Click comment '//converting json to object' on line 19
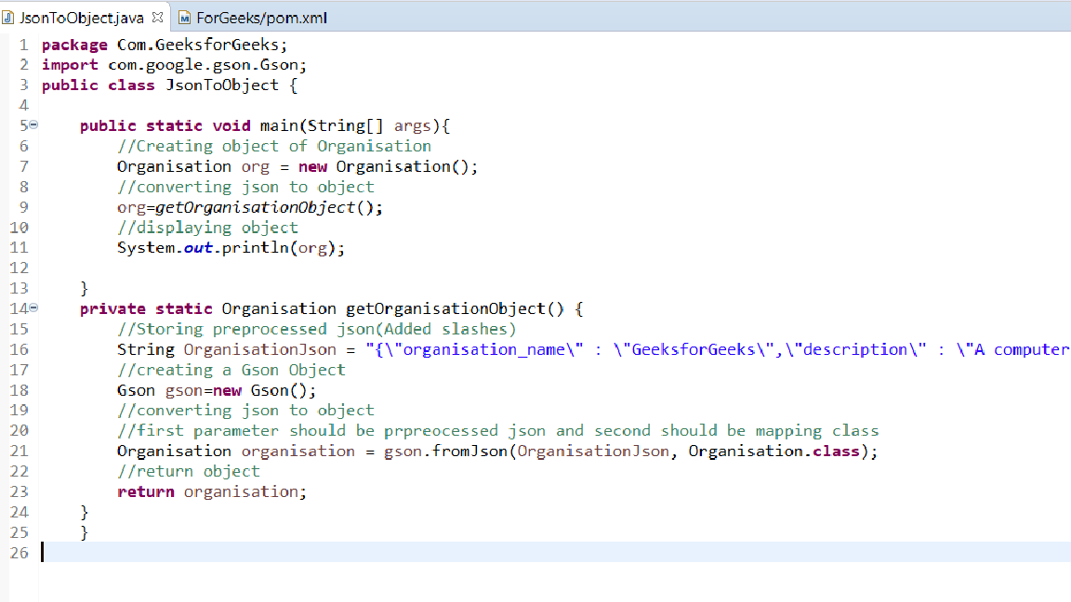The width and height of the screenshot is (1071, 602). tap(245, 411)
